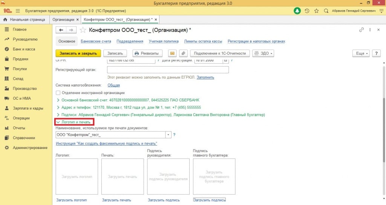Click into the Регистрирующий орган field
386x205 pixels.
[x=168, y=70]
